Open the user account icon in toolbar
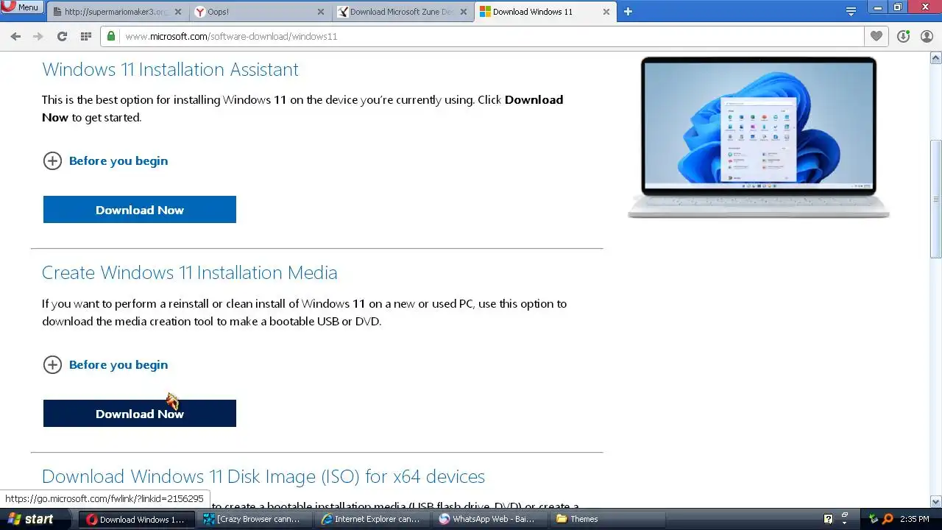The width and height of the screenshot is (942, 530). click(927, 36)
